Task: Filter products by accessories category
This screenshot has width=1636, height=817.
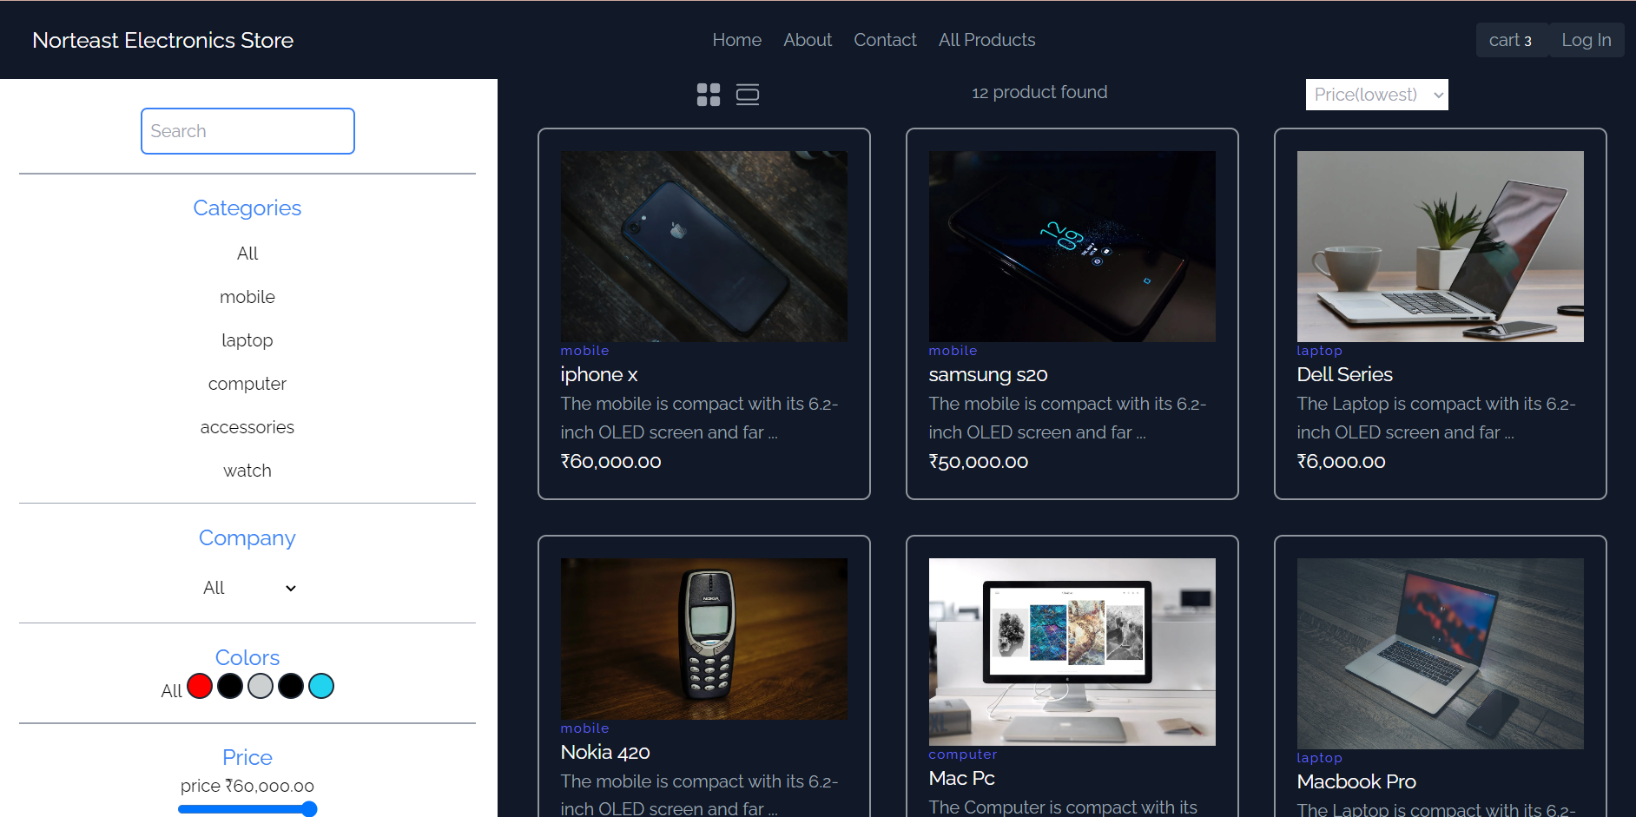Action: coord(247,427)
